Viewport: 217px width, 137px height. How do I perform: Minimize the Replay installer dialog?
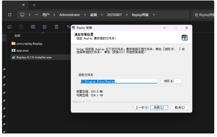(164, 28)
